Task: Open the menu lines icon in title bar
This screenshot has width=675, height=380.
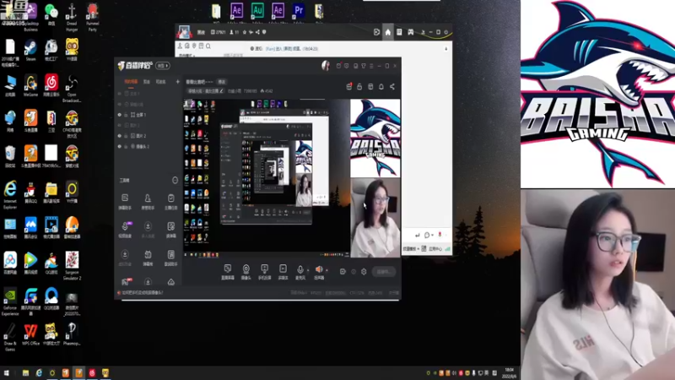Action: pos(371,66)
